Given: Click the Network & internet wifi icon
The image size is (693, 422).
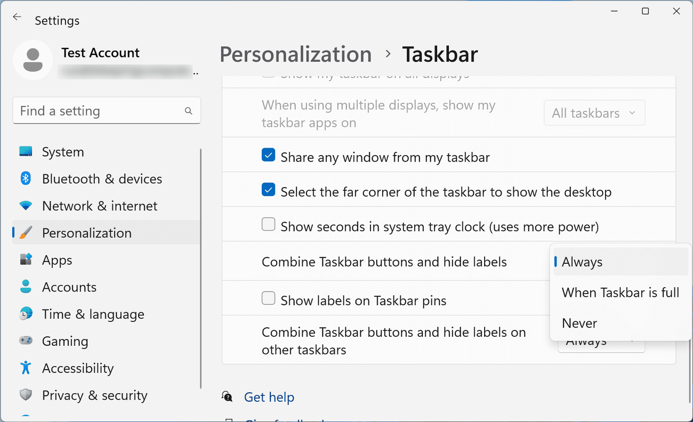Looking at the screenshot, I should tap(26, 206).
